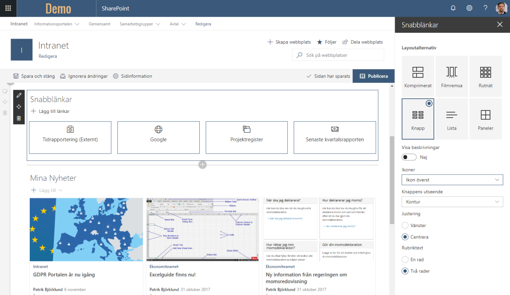Delete web part using trash icon
Screen dimensions: 510x295
[19, 118]
